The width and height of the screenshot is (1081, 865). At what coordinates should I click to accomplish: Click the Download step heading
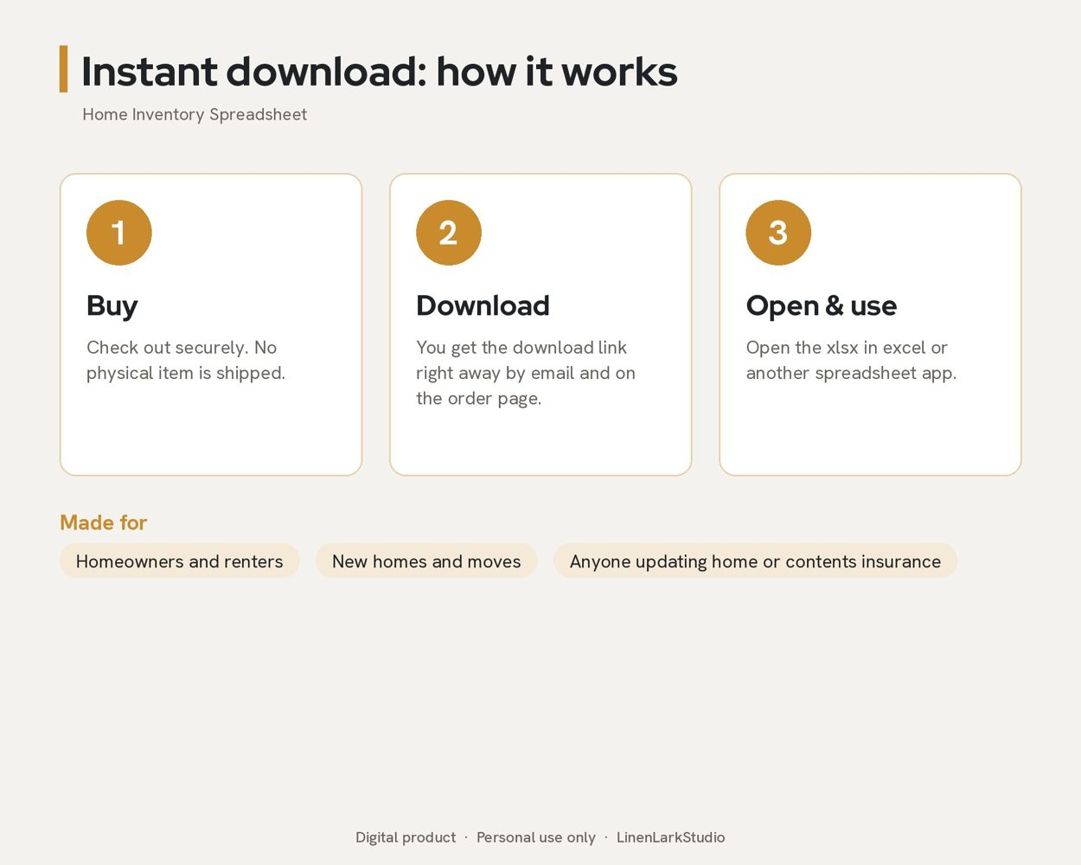click(483, 305)
